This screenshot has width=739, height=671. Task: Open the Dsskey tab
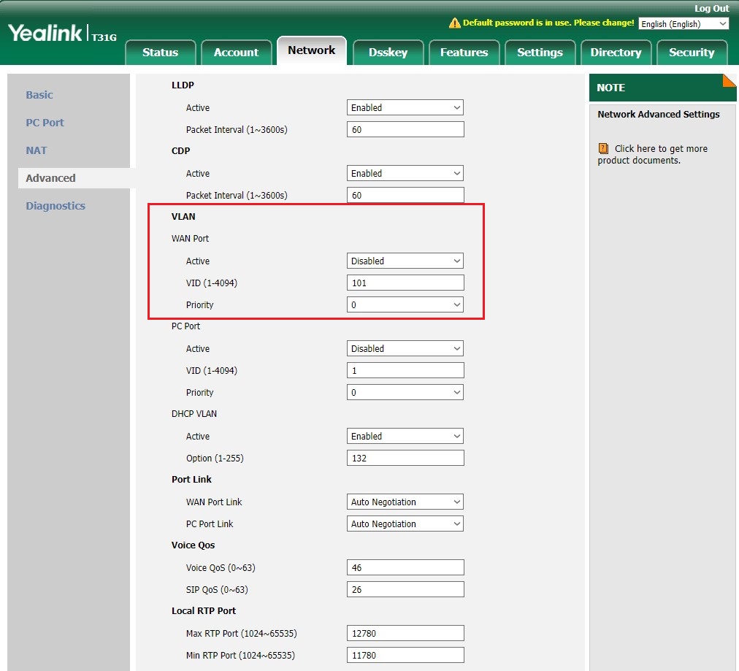tap(388, 53)
